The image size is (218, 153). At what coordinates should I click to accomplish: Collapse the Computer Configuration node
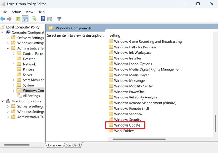[2, 32]
